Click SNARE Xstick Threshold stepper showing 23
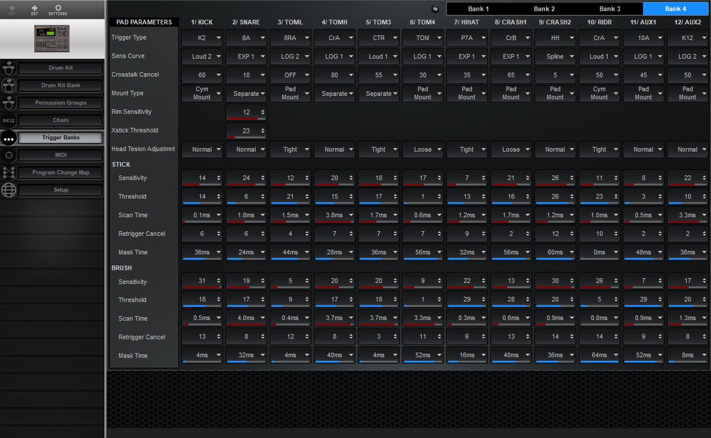The image size is (711, 438). 246,130
